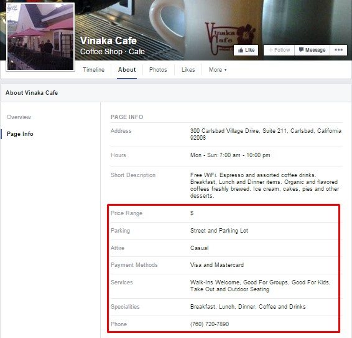Click the Parking field label
Screen dimensions: 352x338
point(120,231)
